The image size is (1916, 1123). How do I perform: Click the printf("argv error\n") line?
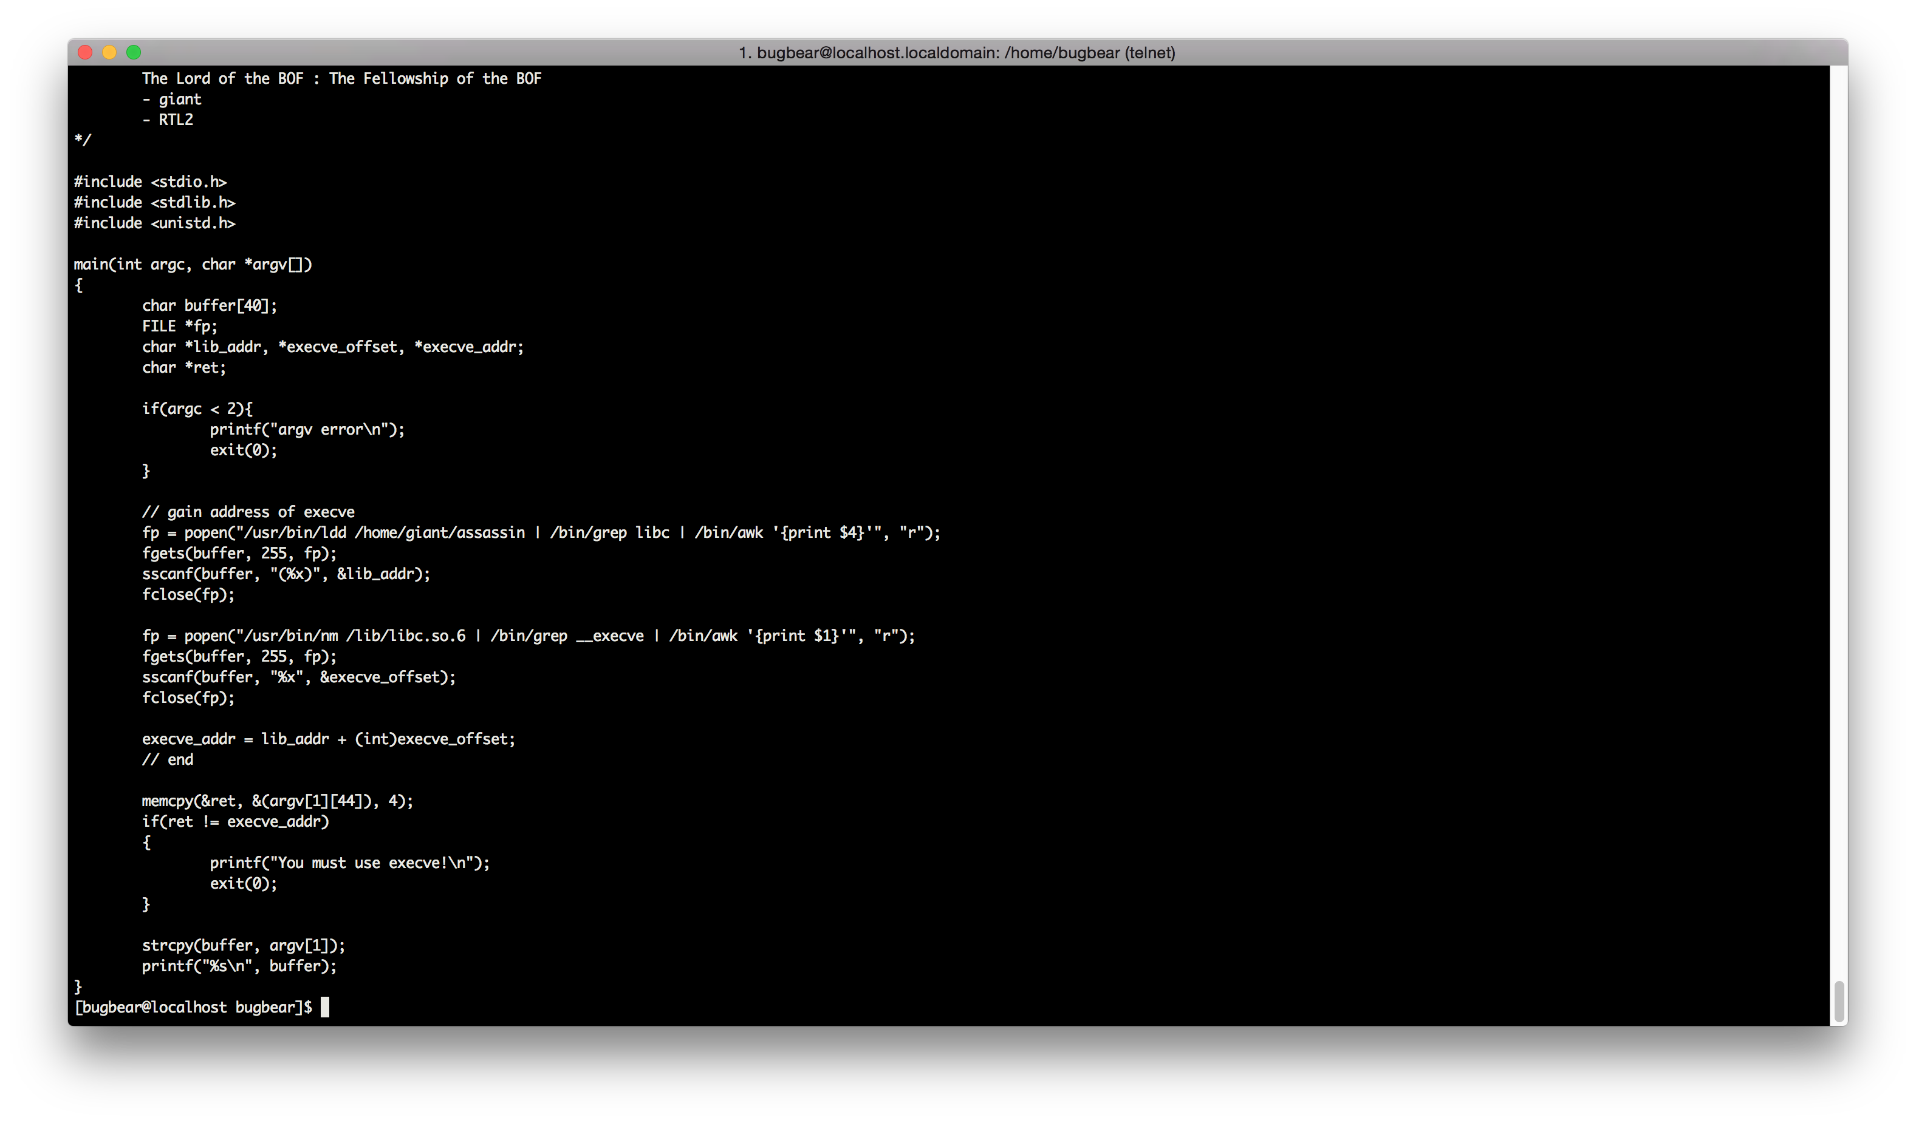307,429
